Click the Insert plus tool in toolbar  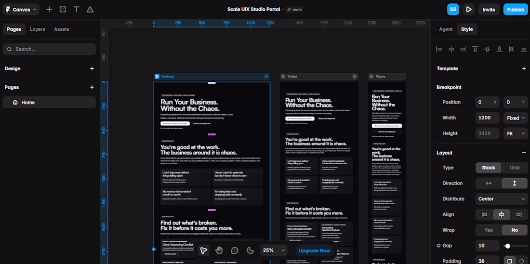tap(49, 10)
